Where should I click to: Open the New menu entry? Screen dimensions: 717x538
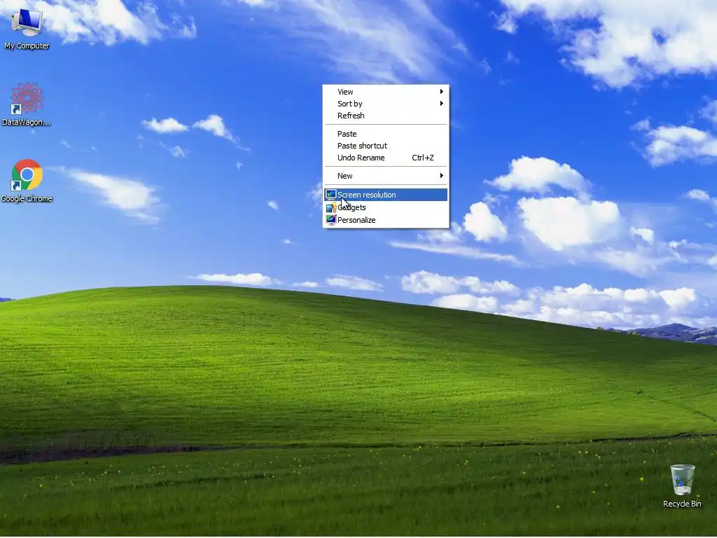386,176
